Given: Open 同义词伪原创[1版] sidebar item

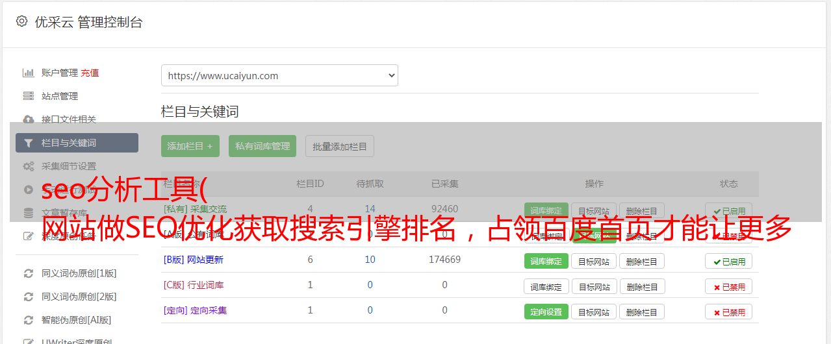Looking at the screenshot, I should coord(79,273).
